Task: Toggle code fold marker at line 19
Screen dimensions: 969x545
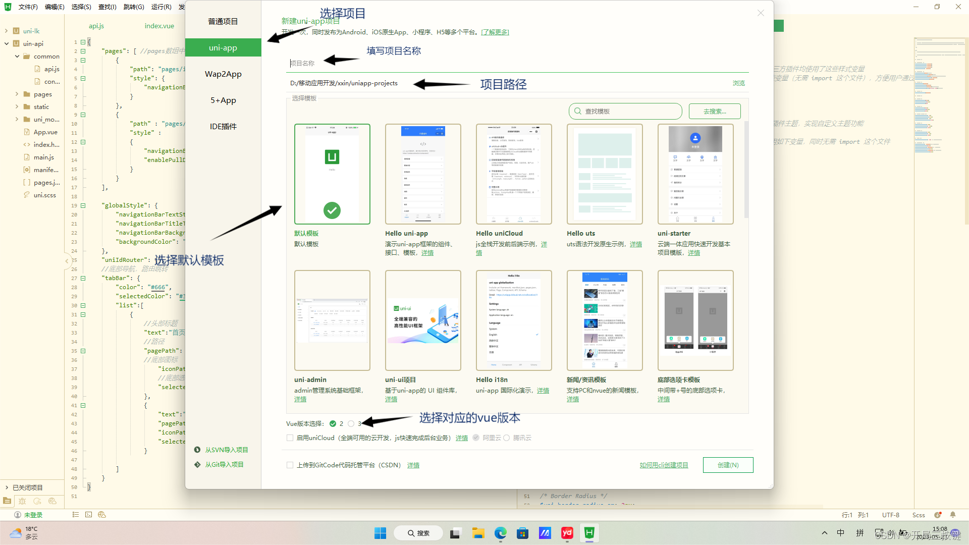Action: pyautogui.click(x=83, y=206)
